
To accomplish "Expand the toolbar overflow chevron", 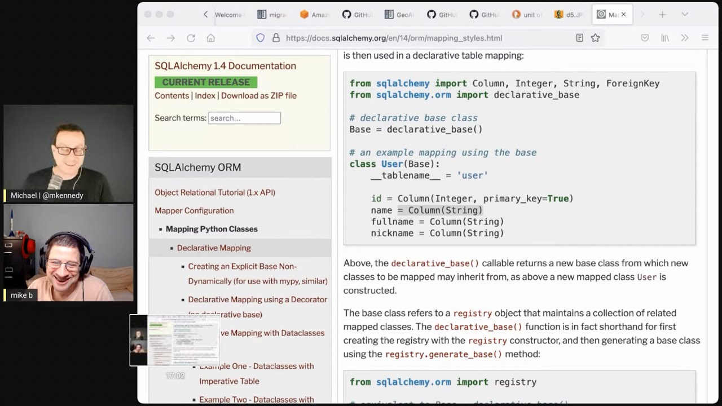I will pyautogui.click(x=685, y=38).
